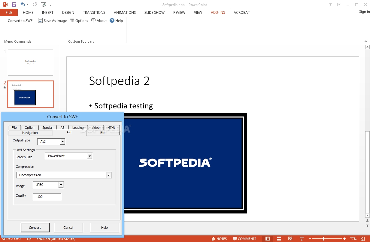Click Save As Image toolbar item
The height and width of the screenshot is (242, 370).
53,21
